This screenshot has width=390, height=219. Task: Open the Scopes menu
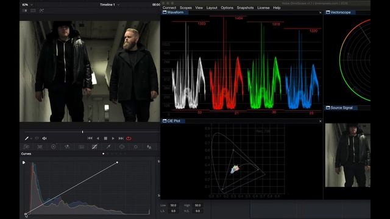click(185, 8)
